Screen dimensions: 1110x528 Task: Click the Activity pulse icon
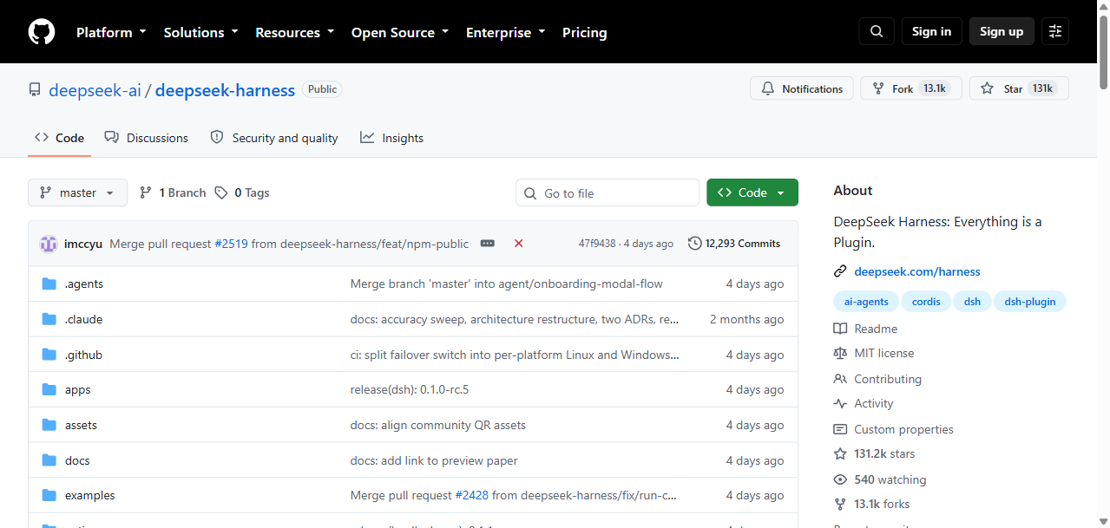(x=840, y=403)
